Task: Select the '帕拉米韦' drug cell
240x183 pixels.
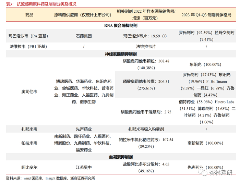Action: pos(29,143)
